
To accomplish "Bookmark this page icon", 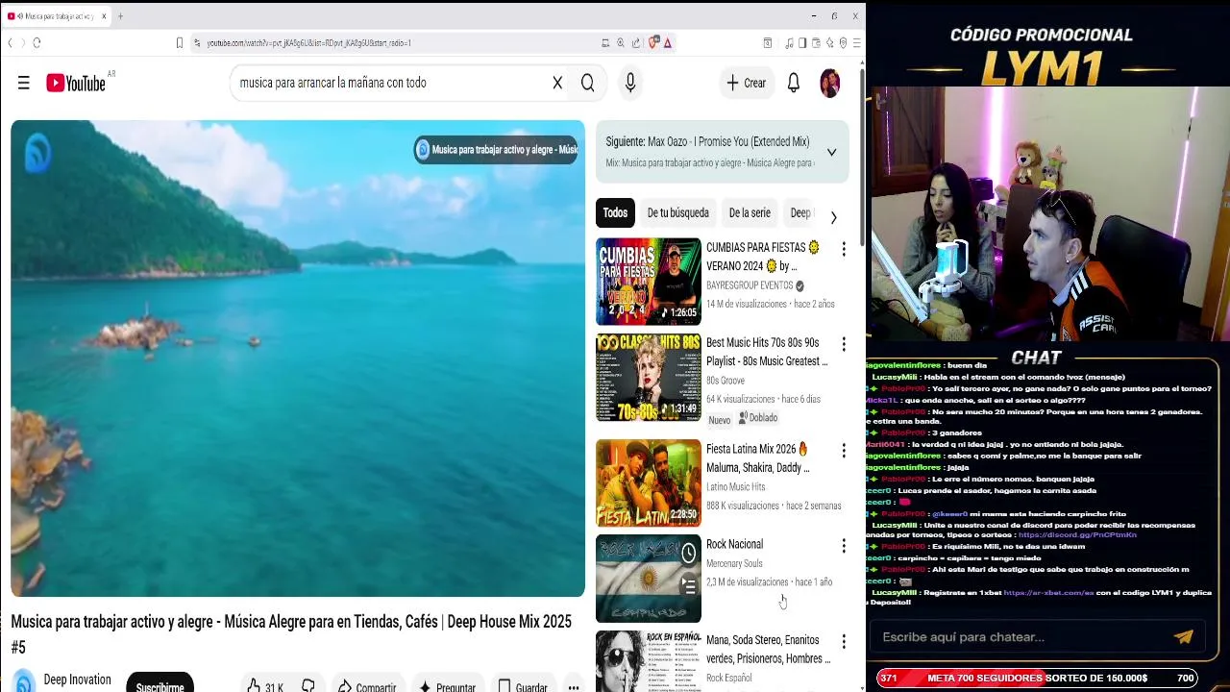I will (179, 42).
